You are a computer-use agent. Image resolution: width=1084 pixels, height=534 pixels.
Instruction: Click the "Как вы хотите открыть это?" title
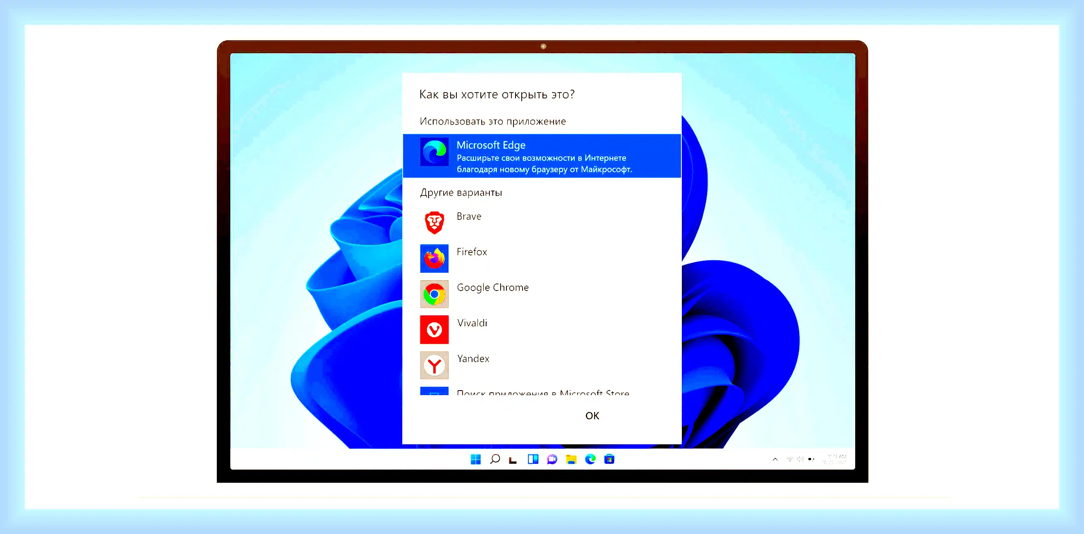(497, 95)
